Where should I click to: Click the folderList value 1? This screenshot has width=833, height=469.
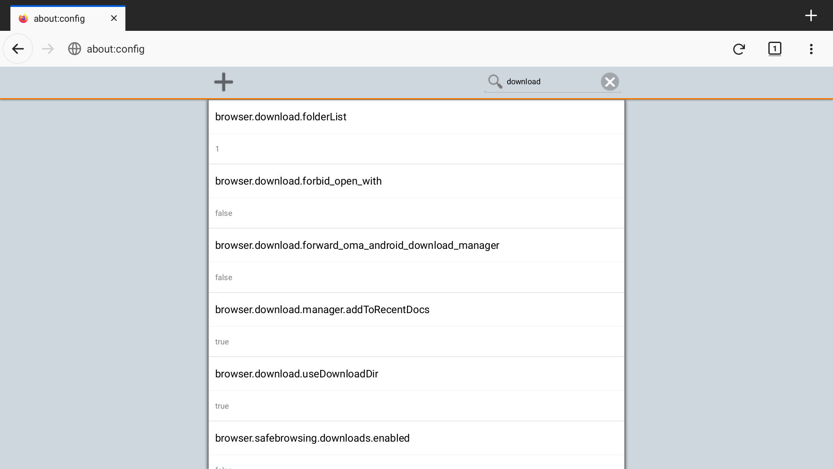tap(217, 149)
